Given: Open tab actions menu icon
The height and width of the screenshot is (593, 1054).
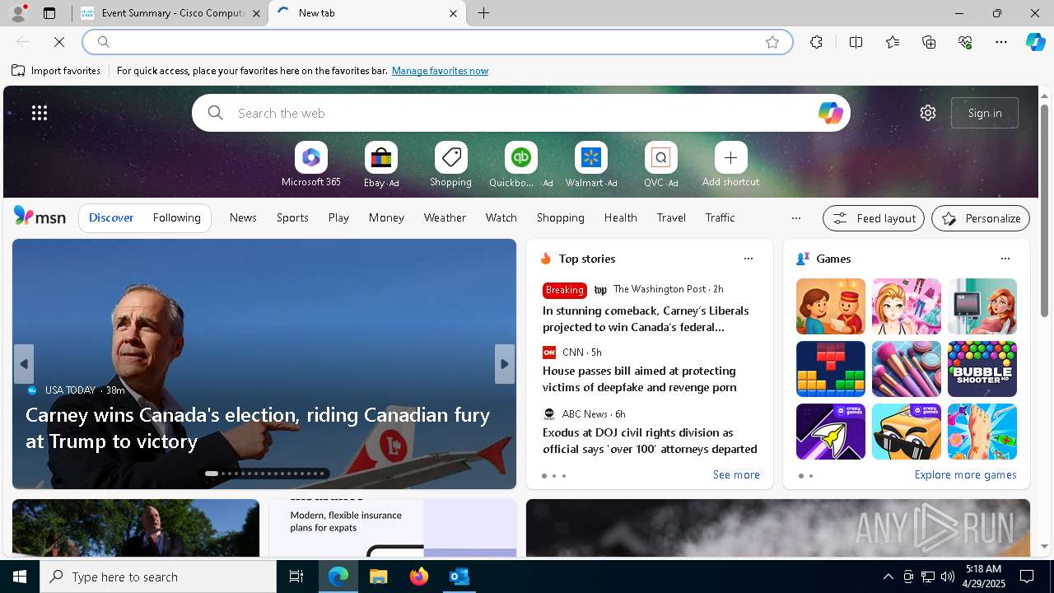Looking at the screenshot, I should pos(49,13).
